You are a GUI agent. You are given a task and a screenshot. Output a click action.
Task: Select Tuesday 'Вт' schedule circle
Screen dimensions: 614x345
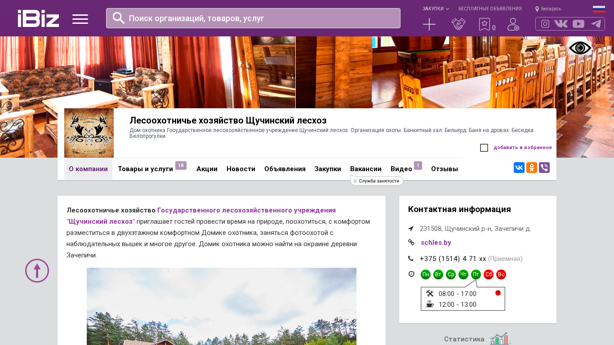coord(438,274)
